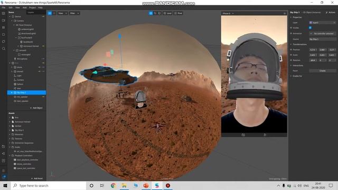The height and width of the screenshot is (190, 338).
Task: Open PowerPoint from the Windows taskbar
Action: pyautogui.click(x=146, y=185)
